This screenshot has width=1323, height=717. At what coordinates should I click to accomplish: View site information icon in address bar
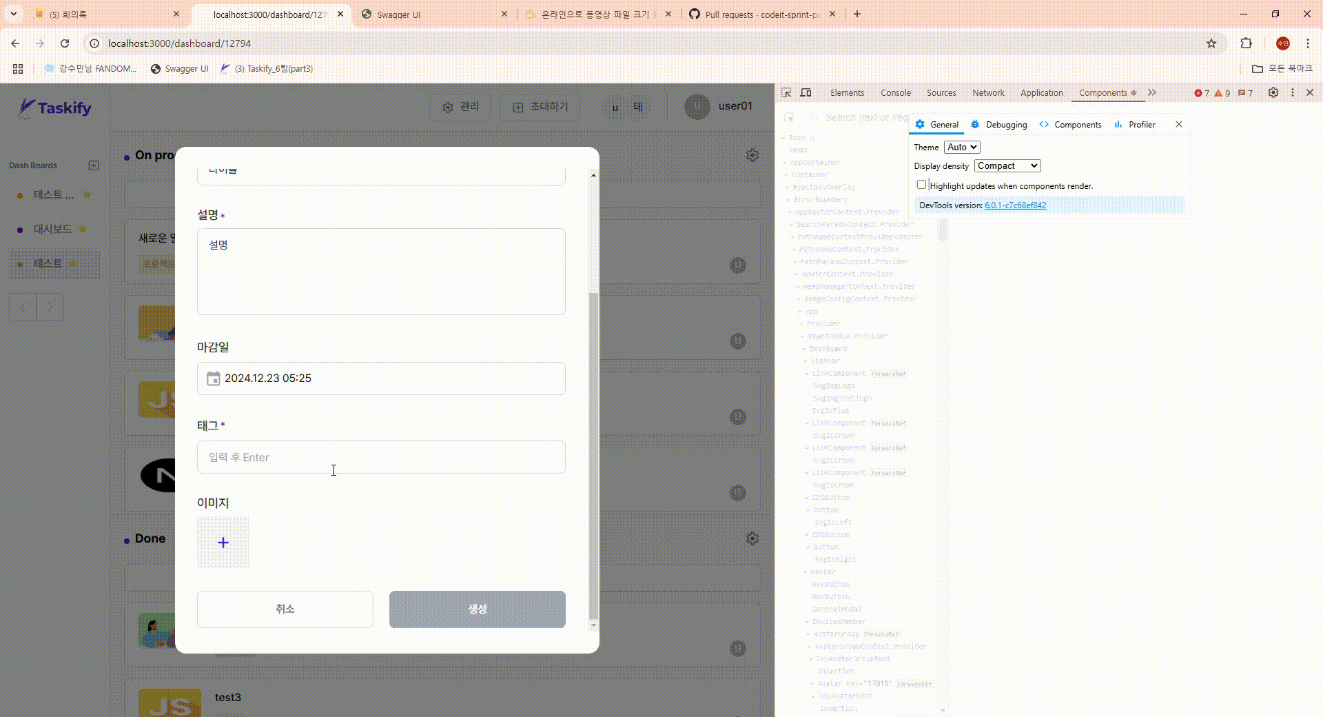point(94,43)
